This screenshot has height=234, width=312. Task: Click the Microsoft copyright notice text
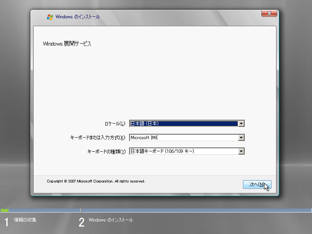coord(96,181)
